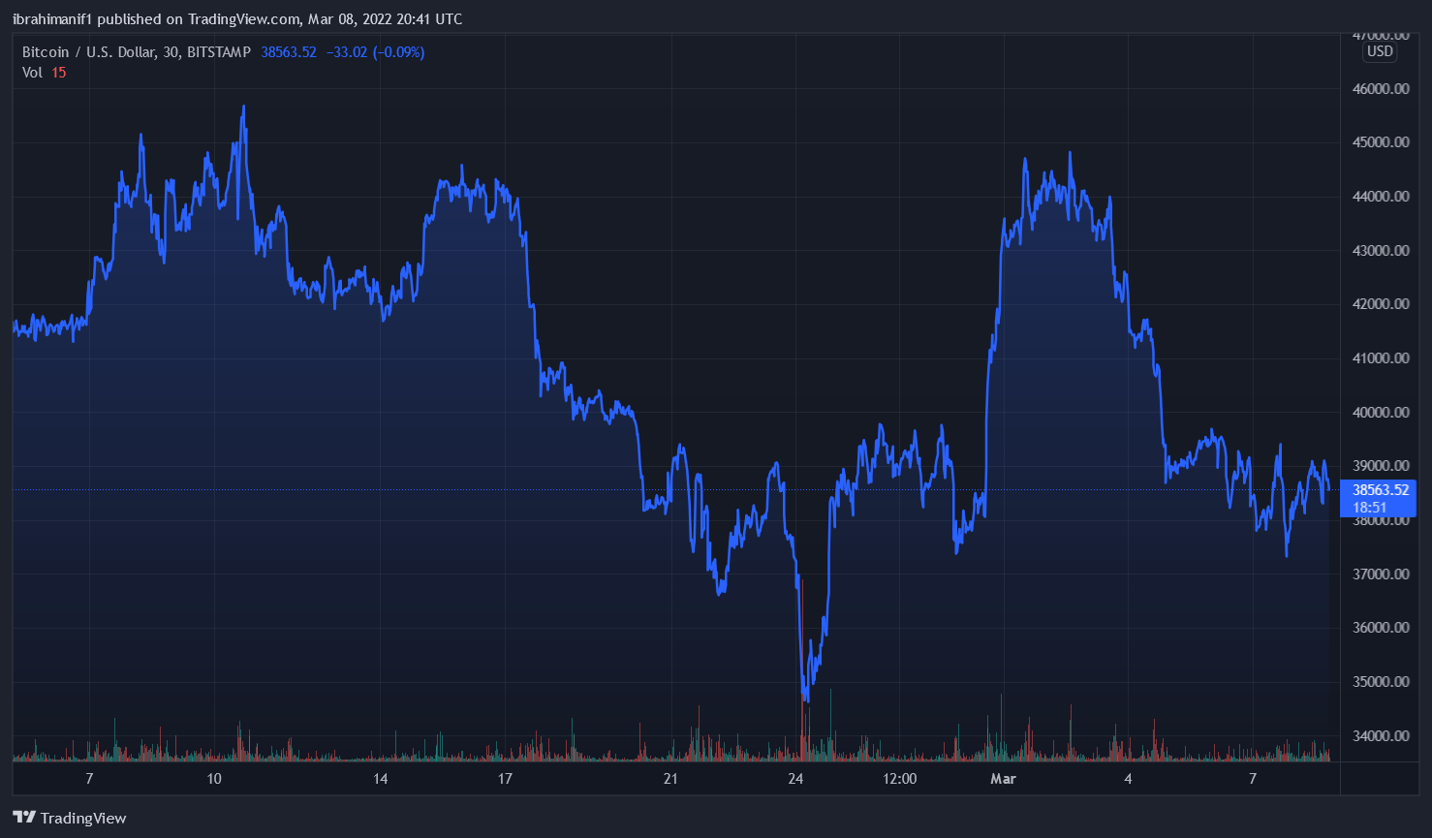Screen dimensions: 1432x838
Task: Click the Mar label on time axis
Action: [x=1003, y=779]
